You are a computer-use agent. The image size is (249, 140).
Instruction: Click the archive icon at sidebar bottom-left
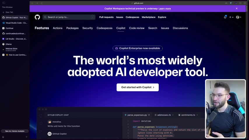3,137
